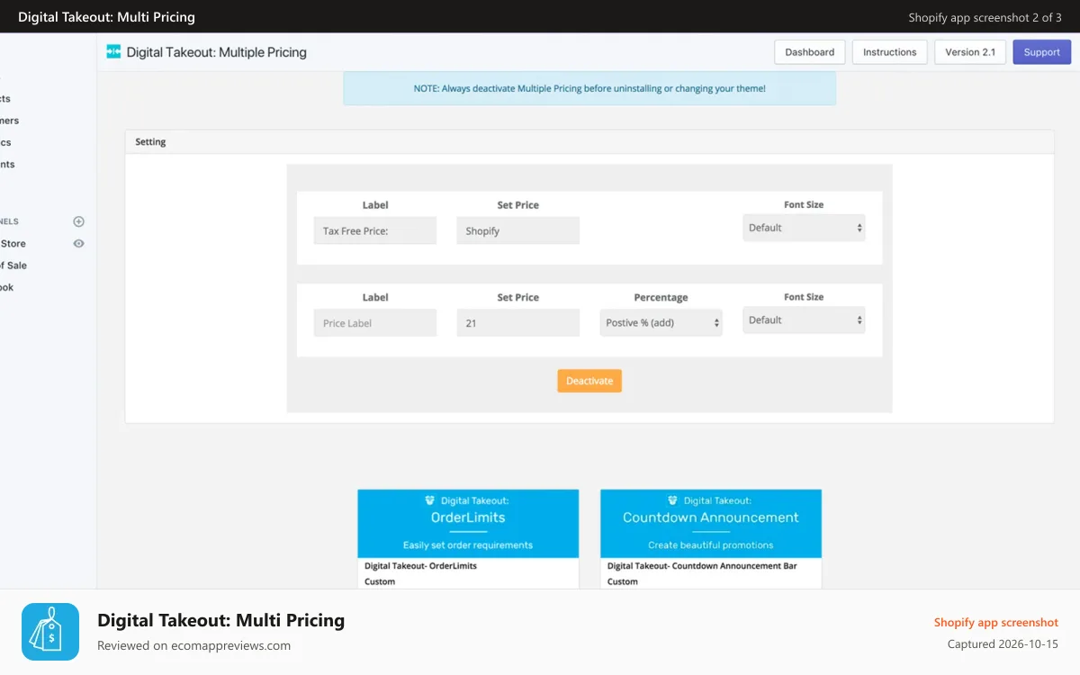The height and width of the screenshot is (675, 1080).
Task: Click 'Create beautiful promotions' tagline
Action: 711,544
